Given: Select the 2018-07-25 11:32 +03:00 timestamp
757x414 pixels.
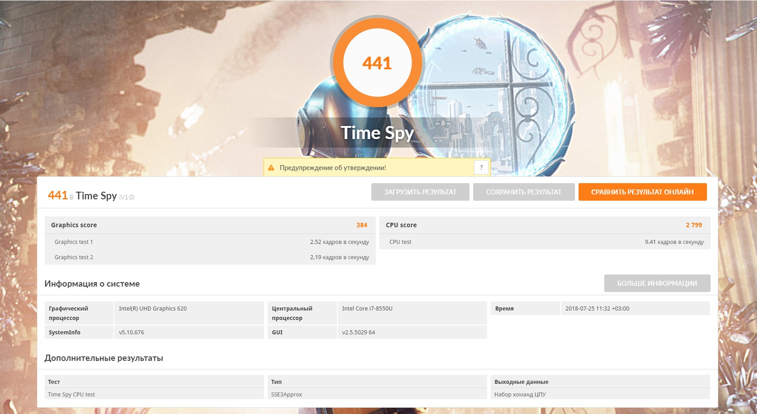Looking at the screenshot, I should pos(597,308).
